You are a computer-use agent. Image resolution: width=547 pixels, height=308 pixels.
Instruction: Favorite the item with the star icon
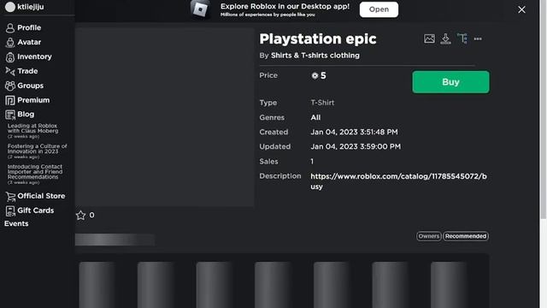pos(80,215)
